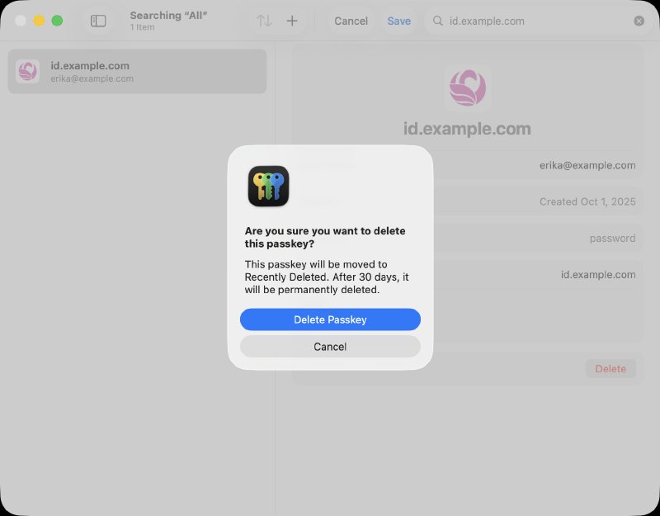Save the password changes
This screenshot has height=516, width=660.
399,21
